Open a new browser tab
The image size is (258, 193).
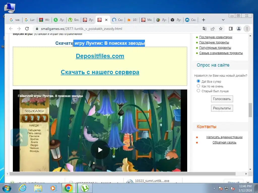[204, 20]
